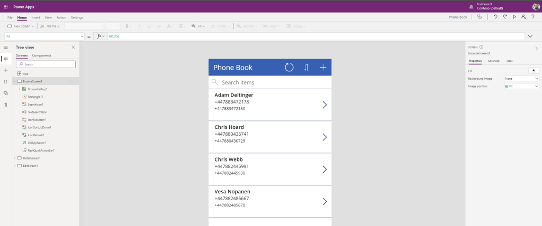Expand the formula bar with the chevron
This screenshot has width=542, height=226.
pyautogui.click(x=530, y=36)
